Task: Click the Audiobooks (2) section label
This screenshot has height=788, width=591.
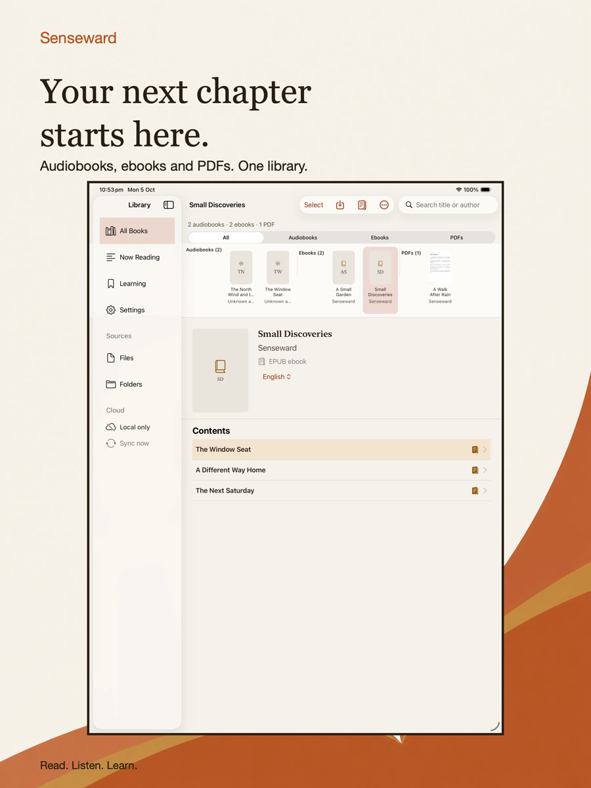Action: click(x=204, y=250)
